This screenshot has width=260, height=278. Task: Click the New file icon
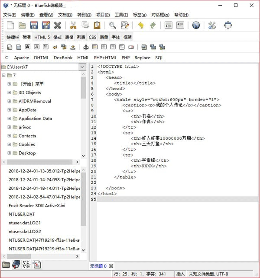click(10, 26)
